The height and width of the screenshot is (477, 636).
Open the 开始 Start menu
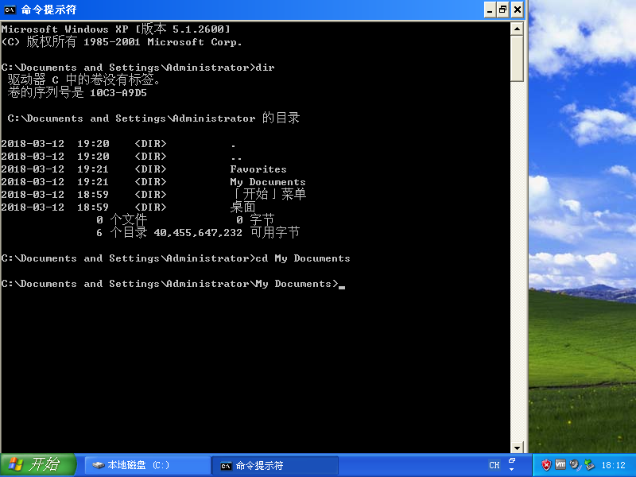point(37,465)
